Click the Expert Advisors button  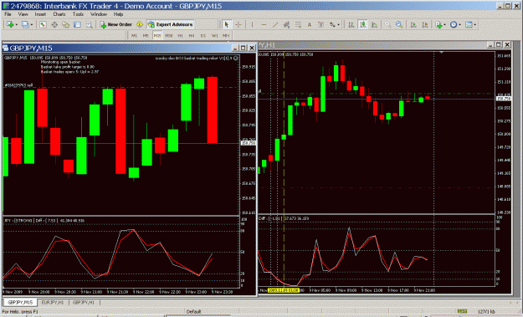pos(171,24)
